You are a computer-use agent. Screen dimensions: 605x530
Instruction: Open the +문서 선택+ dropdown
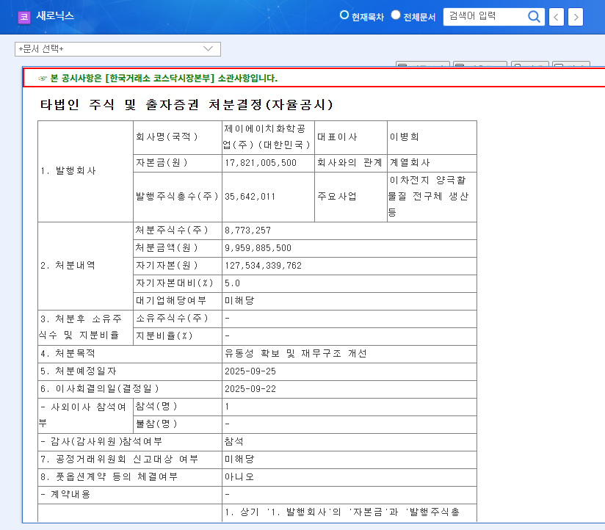(117, 49)
